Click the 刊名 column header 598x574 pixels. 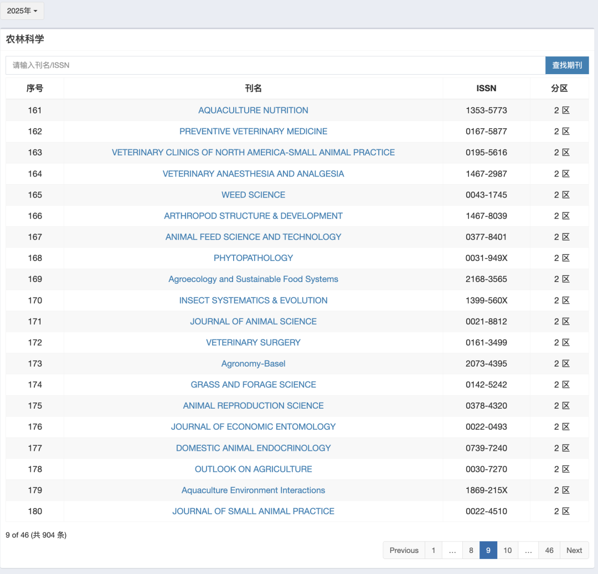(x=253, y=88)
